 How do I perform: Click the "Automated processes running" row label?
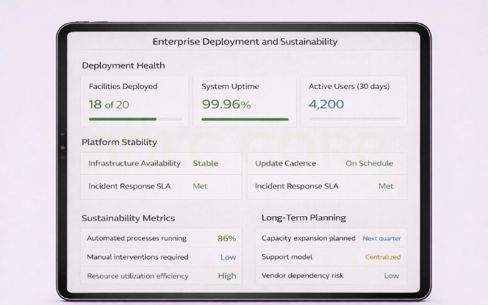137,238
